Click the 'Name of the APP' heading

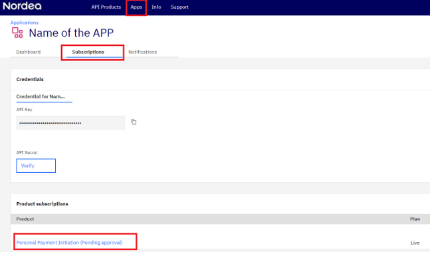tap(71, 33)
